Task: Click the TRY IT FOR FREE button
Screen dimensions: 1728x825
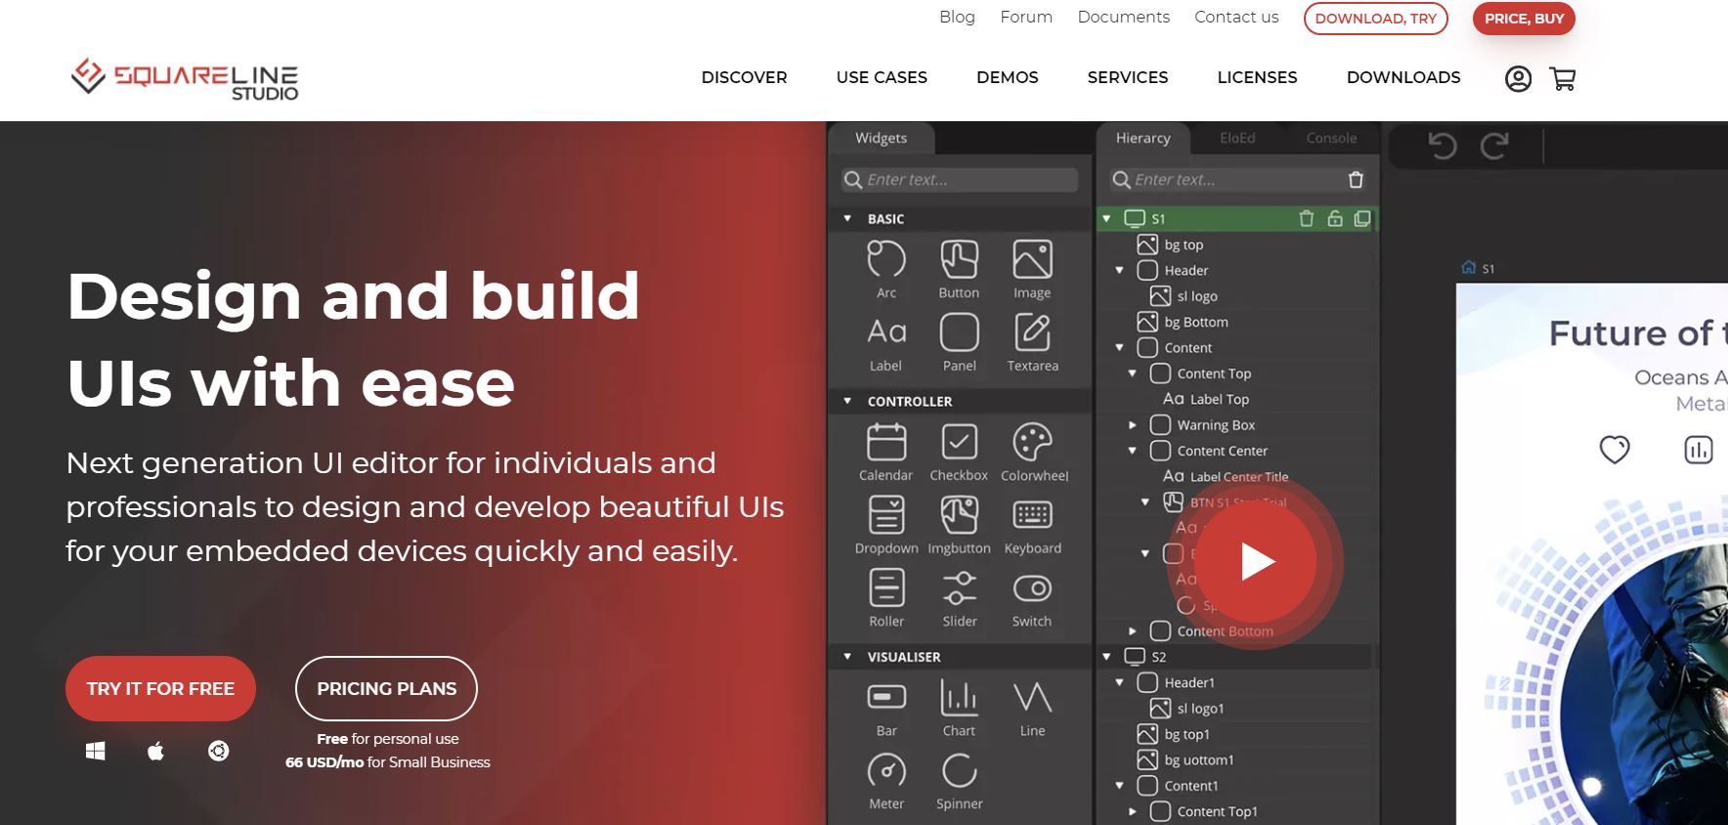Action: pyautogui.click(x=160, y=688)
